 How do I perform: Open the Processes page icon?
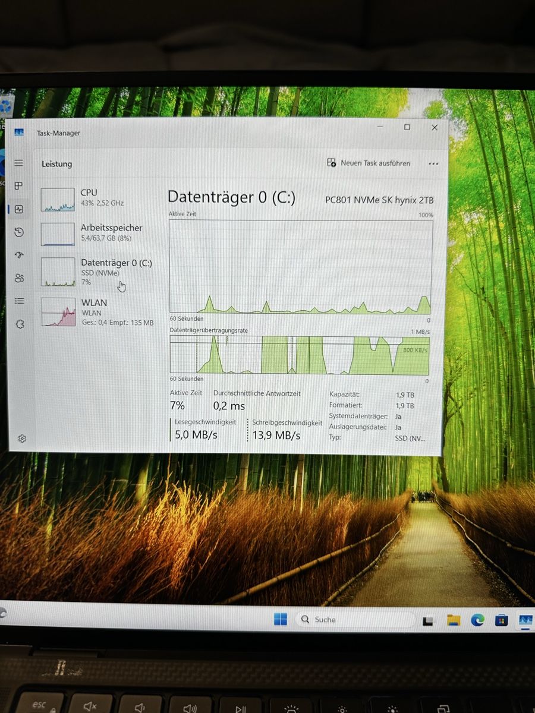pos(18,185)
